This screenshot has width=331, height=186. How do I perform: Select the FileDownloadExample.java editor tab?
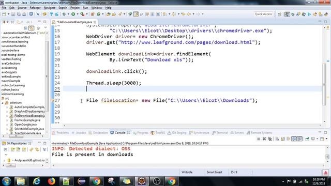[x=74, y=22]
